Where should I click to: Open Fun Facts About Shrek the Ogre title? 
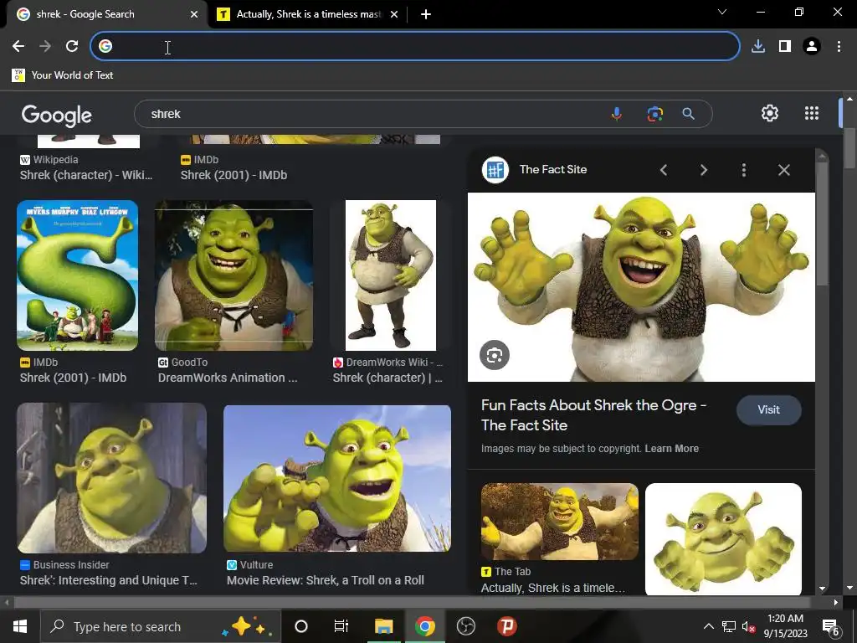[593, 415]
